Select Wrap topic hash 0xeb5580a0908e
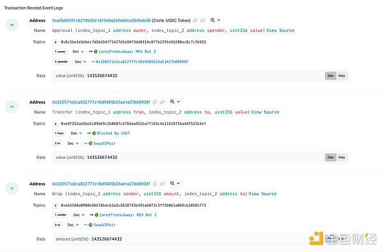 pos(134,205)
